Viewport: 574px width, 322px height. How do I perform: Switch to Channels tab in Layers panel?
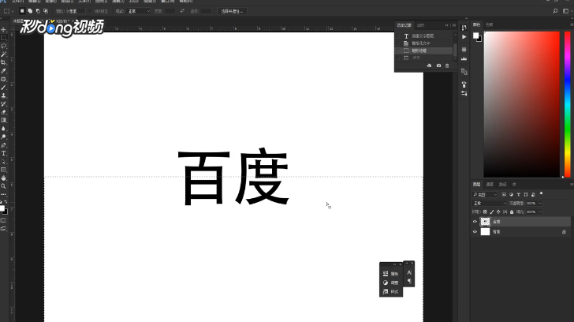[x=490, y=184]
